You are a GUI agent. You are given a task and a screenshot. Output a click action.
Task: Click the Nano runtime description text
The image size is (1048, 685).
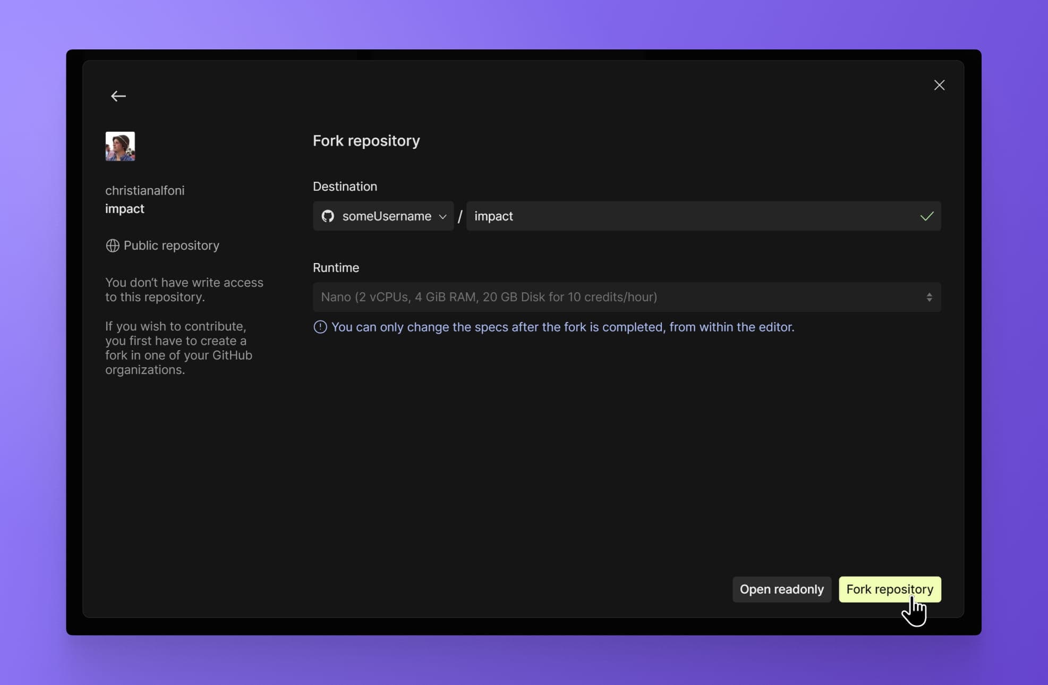(489, 297)
